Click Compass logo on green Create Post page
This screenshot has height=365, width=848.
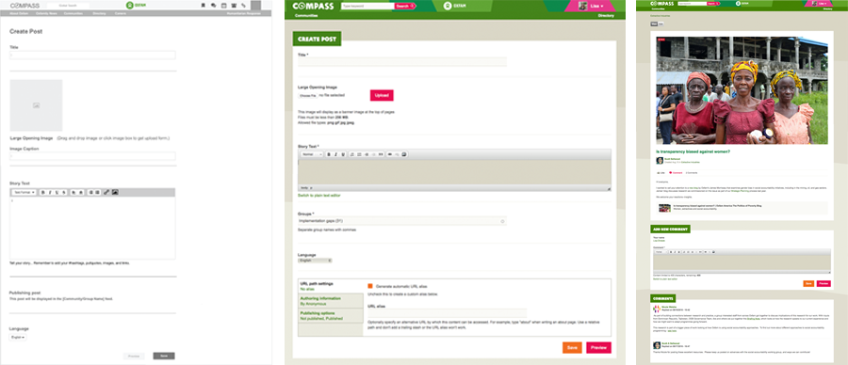pos(314,6)
